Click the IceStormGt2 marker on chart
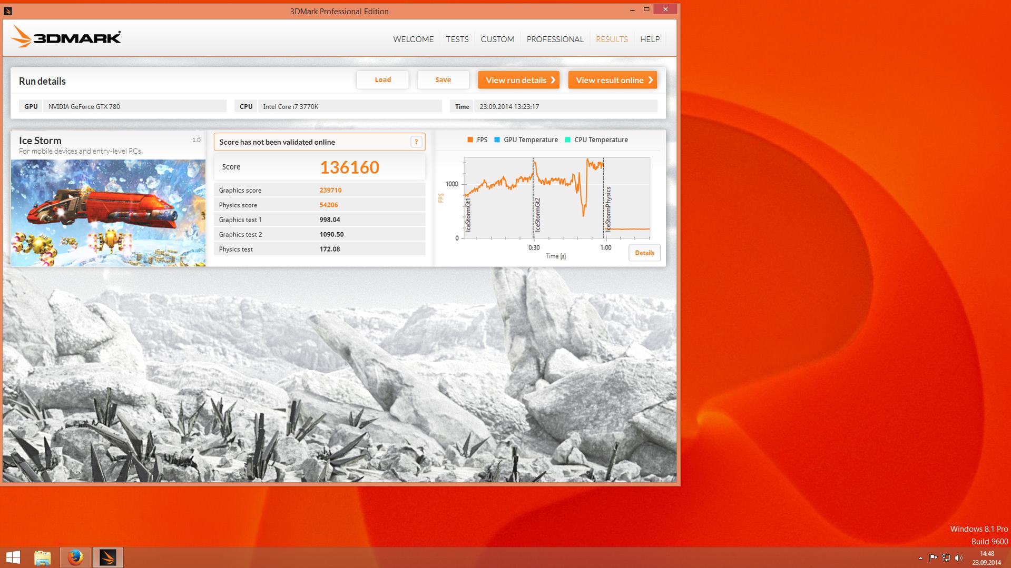The width and height of the screenshot is (1011, 568). pos(537,215)
